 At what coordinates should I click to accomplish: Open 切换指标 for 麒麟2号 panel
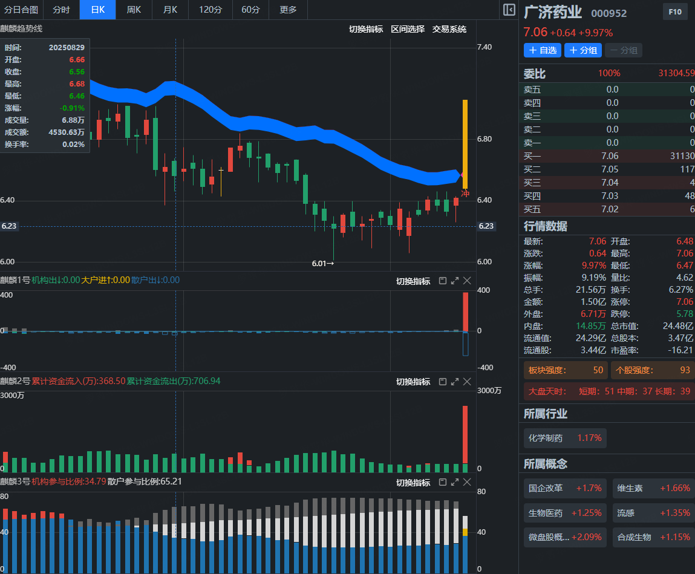[x=413, y=382]
